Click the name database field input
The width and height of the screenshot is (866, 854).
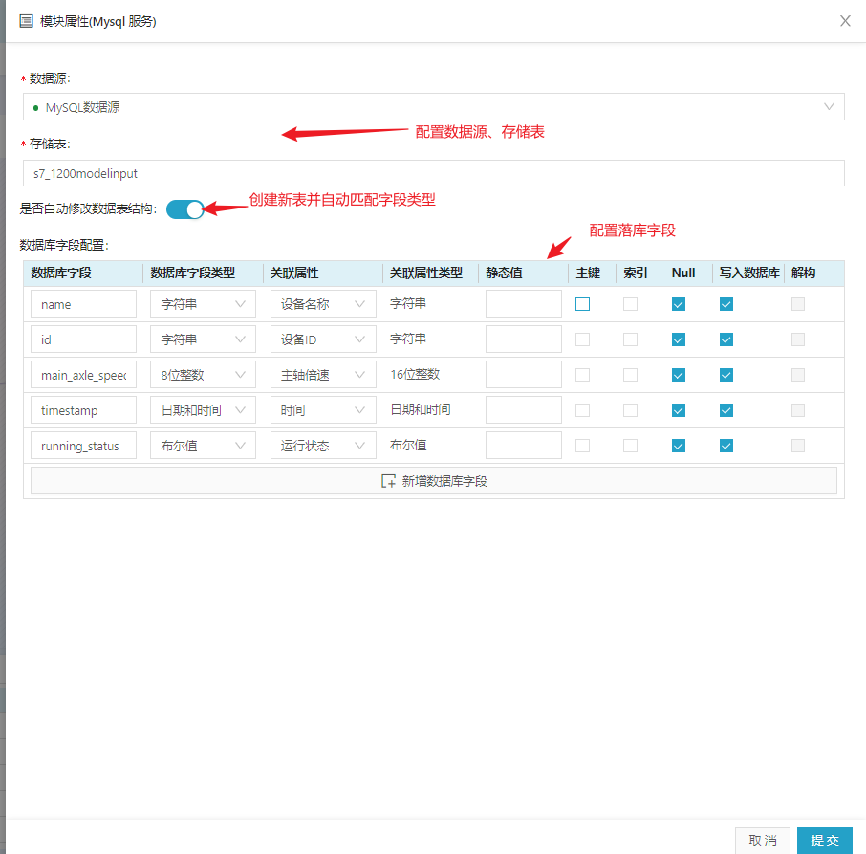pos(83,304)
